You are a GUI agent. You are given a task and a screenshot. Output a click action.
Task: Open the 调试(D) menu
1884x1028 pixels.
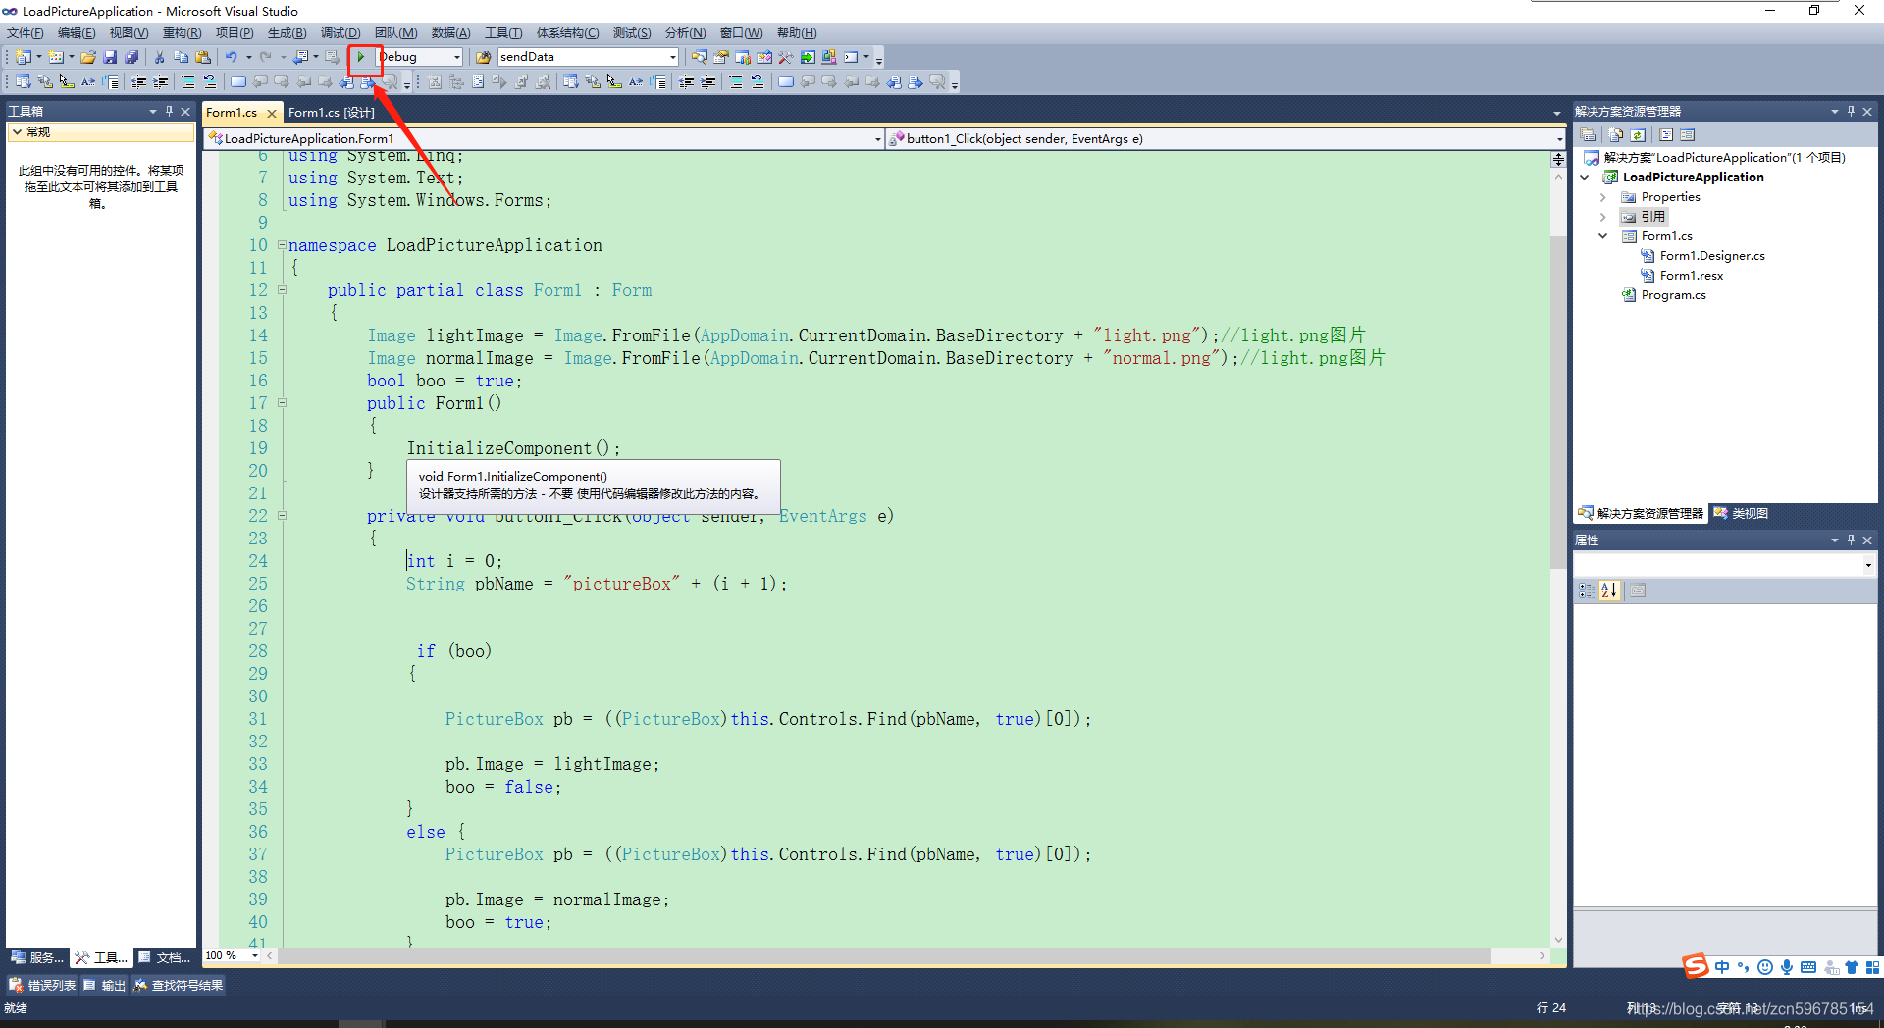point(340,33)
